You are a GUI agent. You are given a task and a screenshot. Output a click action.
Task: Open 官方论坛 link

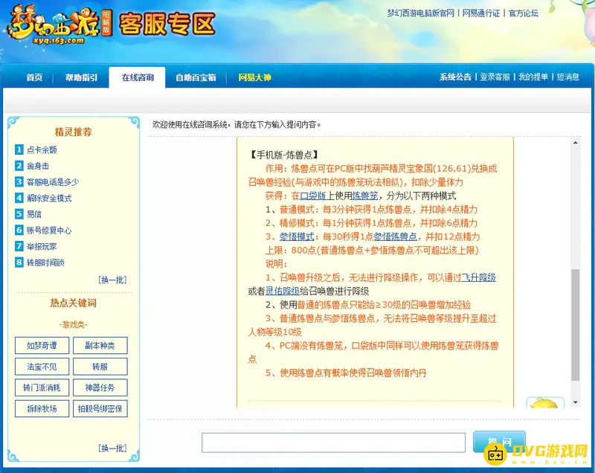click(x=524, y=13)
